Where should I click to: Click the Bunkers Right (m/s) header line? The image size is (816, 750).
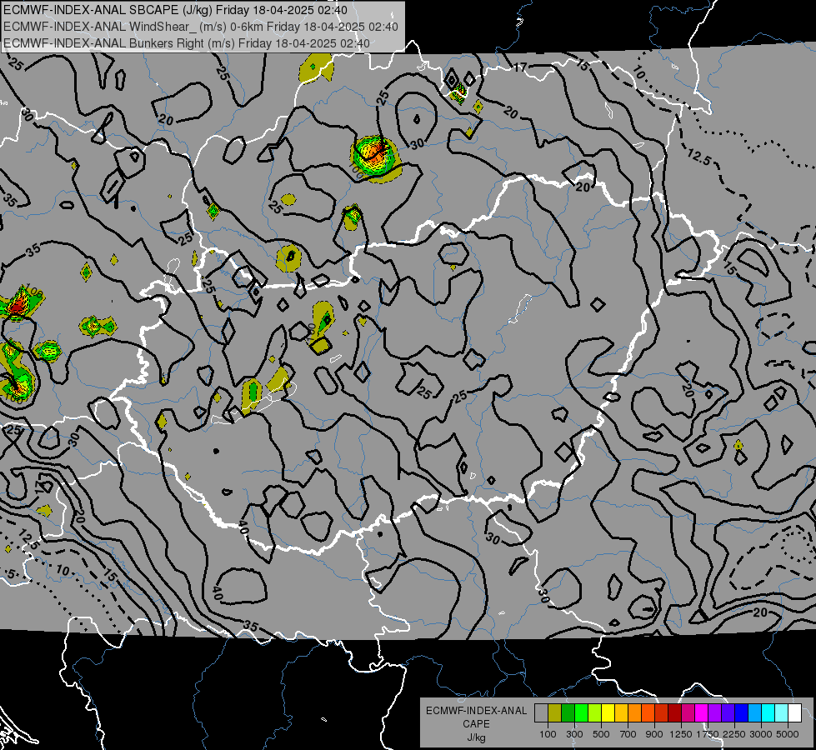pyautogui.click(x=187, y=43)
